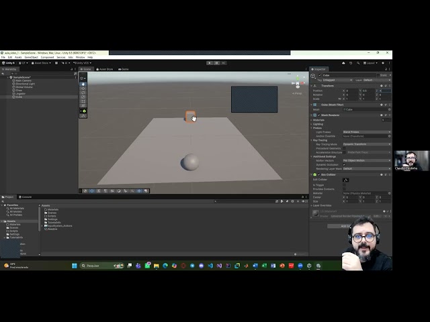Open the Tag dropdown (Untagged)
Screen dimensions: 430x322
point(337,80)
